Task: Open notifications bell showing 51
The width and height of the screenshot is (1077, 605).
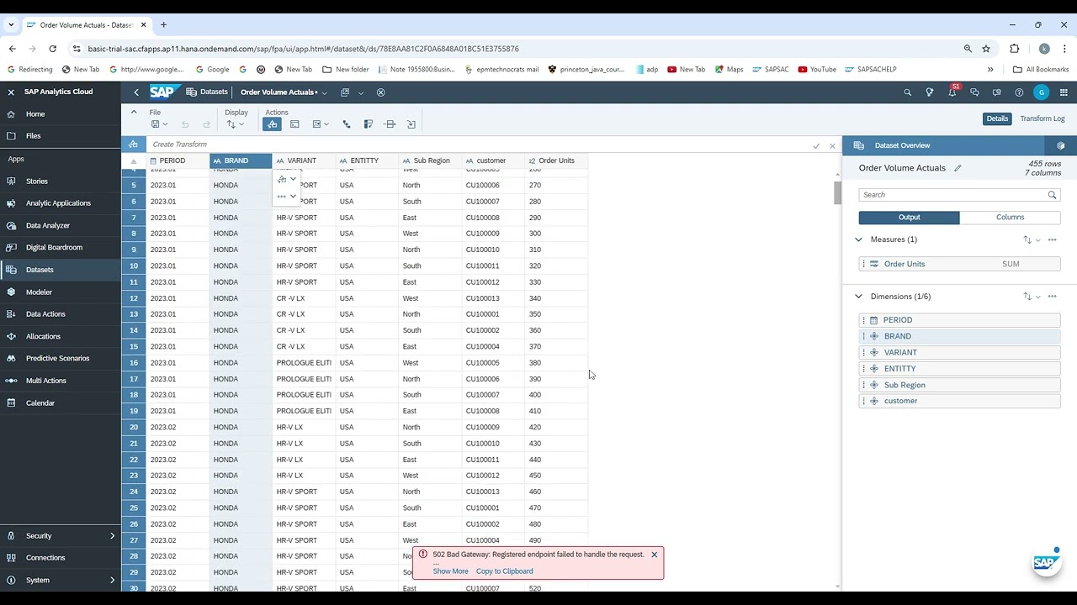Action: tap(952, 92)
